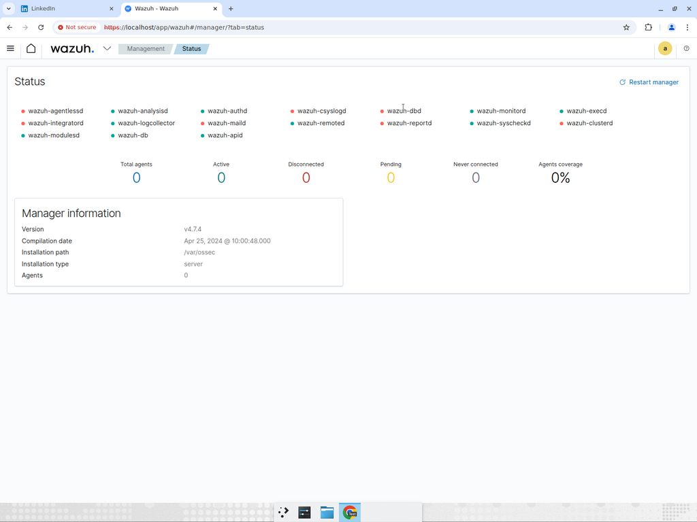Open the hamburger navigation menu
697x522 pixels.
pyautogui.click(x=10, y=48)
